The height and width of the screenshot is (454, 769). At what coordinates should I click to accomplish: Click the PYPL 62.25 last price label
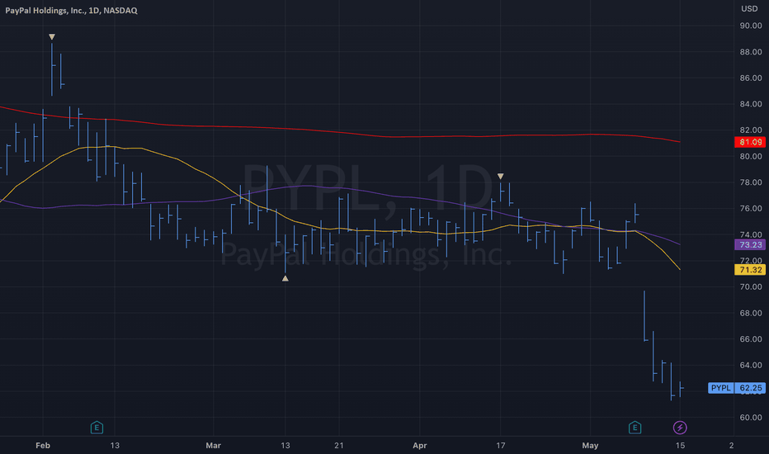pyautogui.click(x=737, y=388)
